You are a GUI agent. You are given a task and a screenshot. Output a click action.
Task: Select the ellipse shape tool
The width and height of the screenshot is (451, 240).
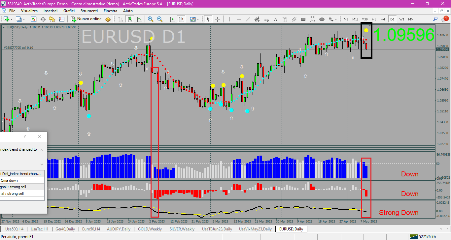[322, 19]
